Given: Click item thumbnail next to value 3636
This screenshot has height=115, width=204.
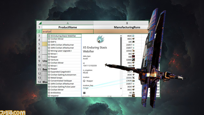Looking at the screenshot, I should [133, 75].
